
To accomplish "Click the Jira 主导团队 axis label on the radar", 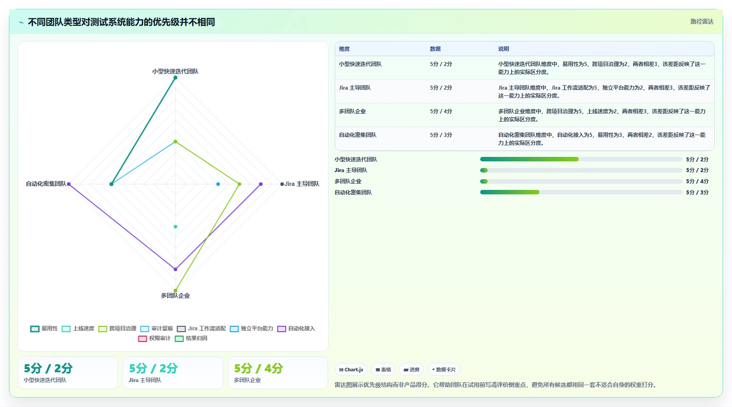I will 302,184.
